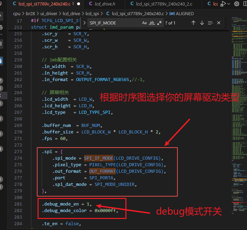Click the C file icon on the lcd_drive.h tab
The image size is (247, 230).
coord(91,4)
